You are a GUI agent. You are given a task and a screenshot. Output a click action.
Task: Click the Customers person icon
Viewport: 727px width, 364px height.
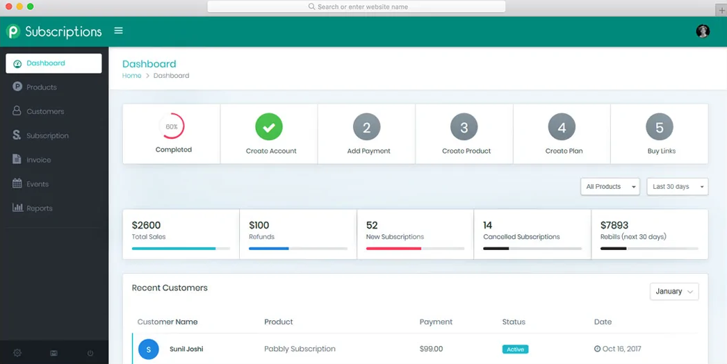(x=17, y=111)
